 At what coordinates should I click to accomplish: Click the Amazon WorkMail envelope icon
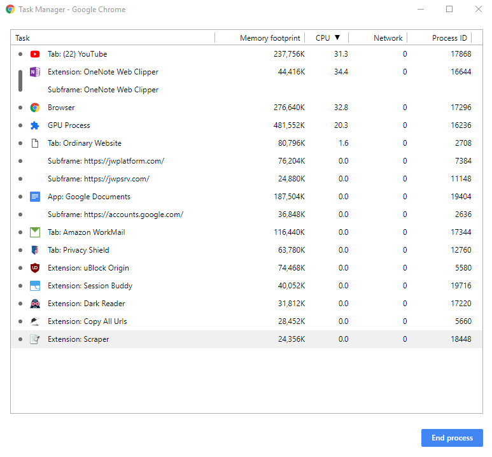[x=35, y=232]
